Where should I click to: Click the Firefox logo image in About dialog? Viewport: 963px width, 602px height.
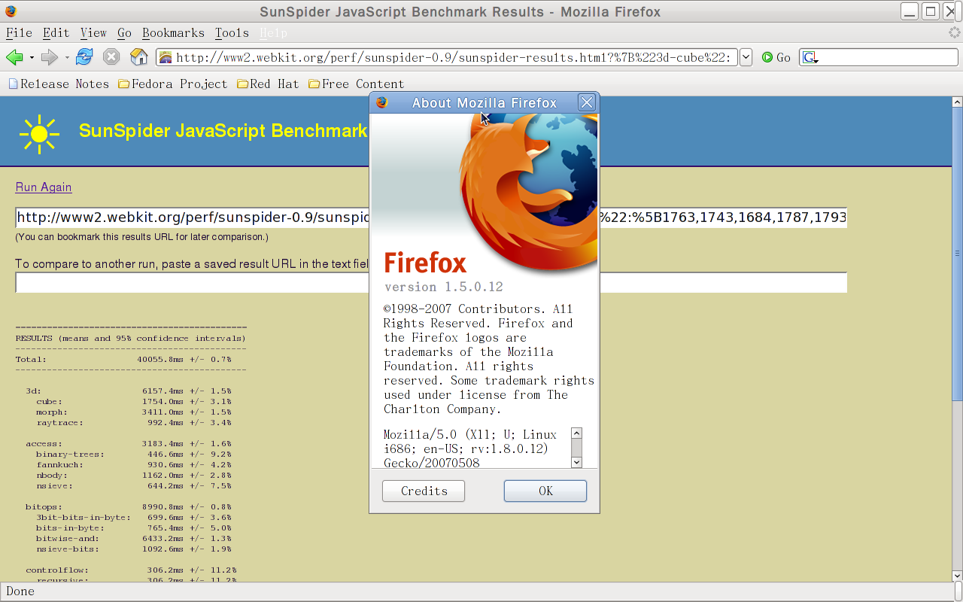coord(529,193)
